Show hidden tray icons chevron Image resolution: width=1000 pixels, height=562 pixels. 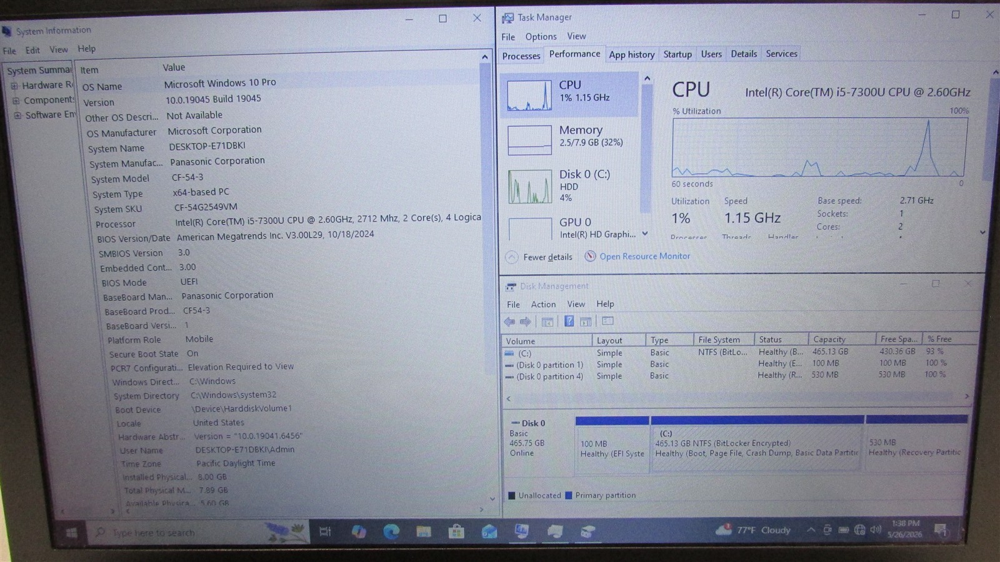click(811, 530)
